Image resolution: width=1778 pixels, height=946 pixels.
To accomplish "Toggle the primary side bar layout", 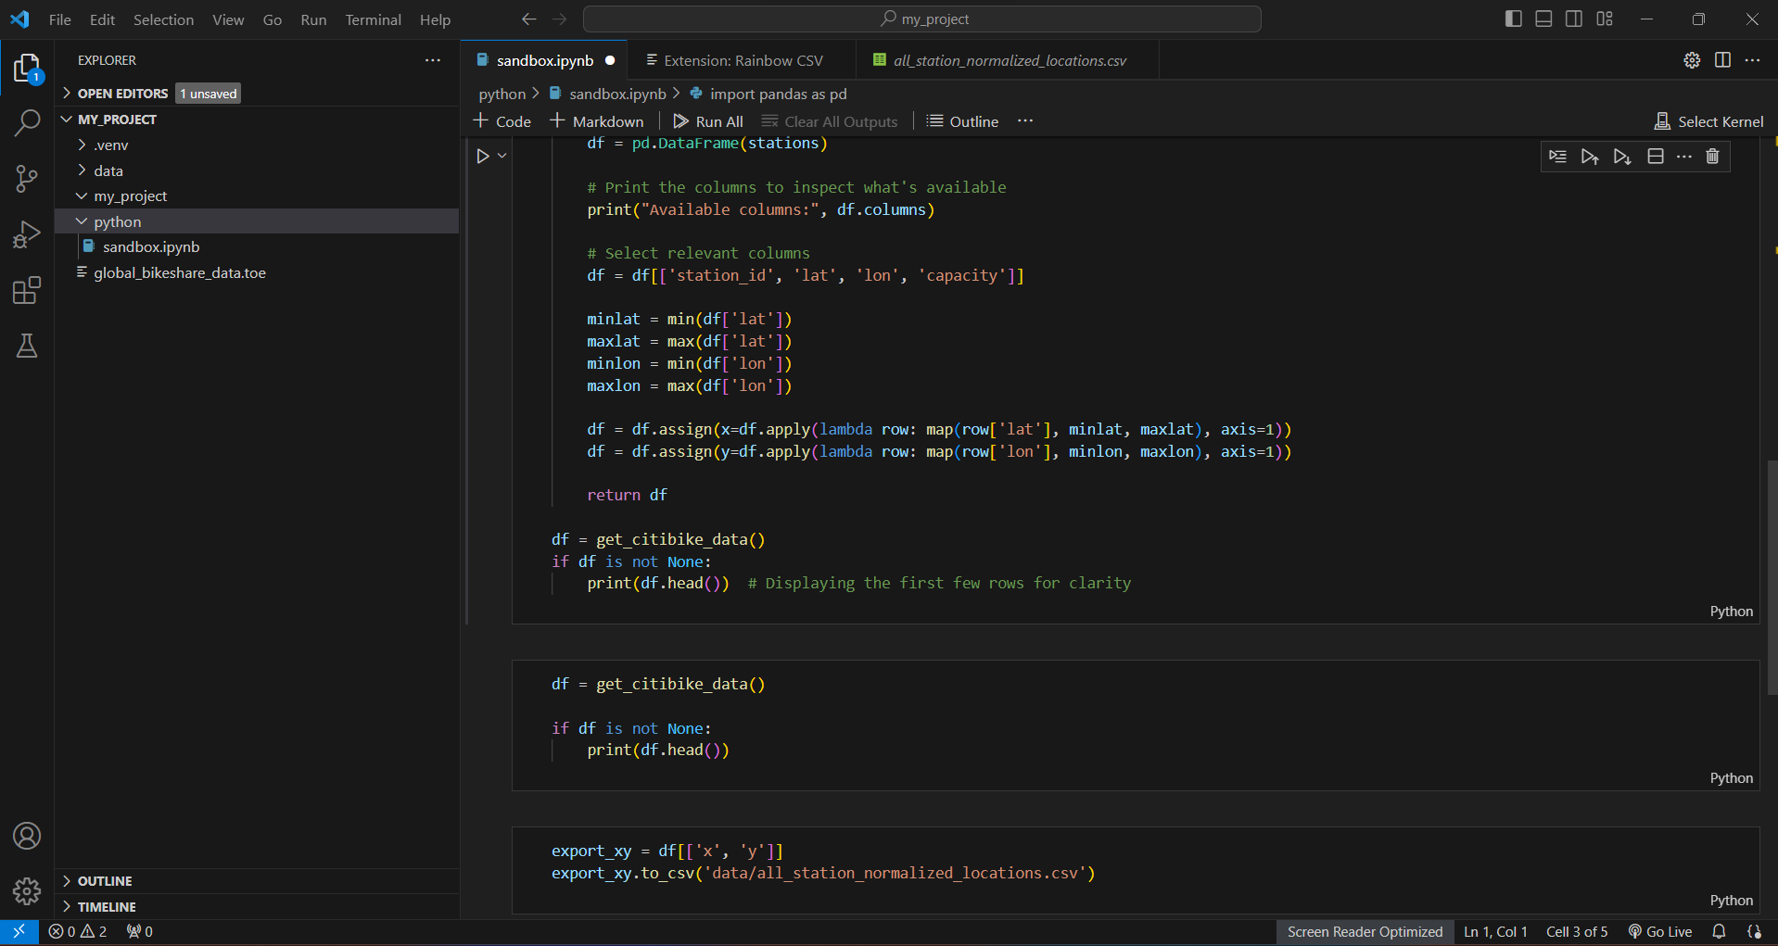I will (x=1513, y=19).
